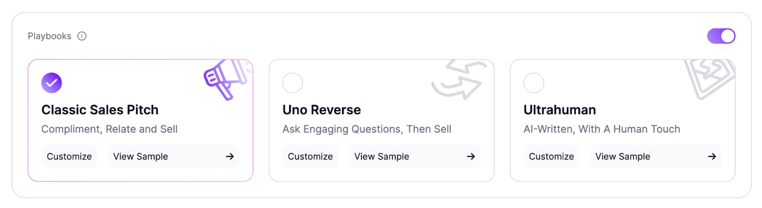The height and width of the screenshot is (208, 762).
Task: Click the Uno Reverse card title
Action: [x=321, y=110]
